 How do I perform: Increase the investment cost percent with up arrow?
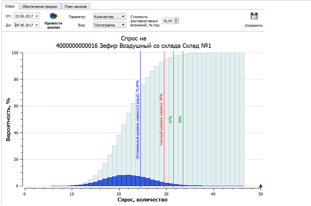(176, 20)
